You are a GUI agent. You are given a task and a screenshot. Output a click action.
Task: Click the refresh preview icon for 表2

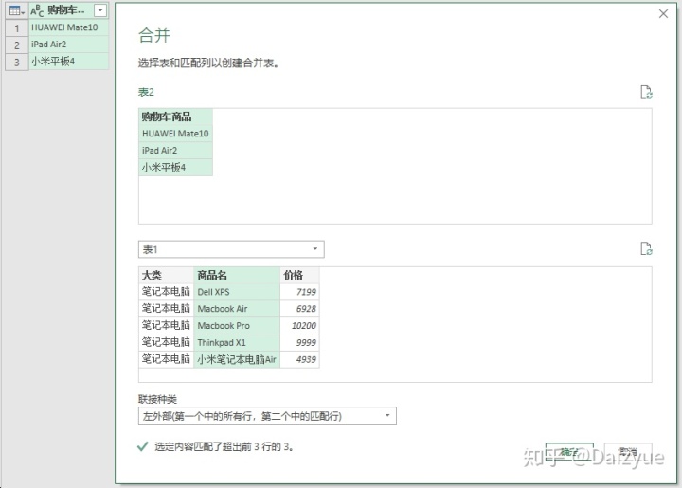tap(646, 92)
